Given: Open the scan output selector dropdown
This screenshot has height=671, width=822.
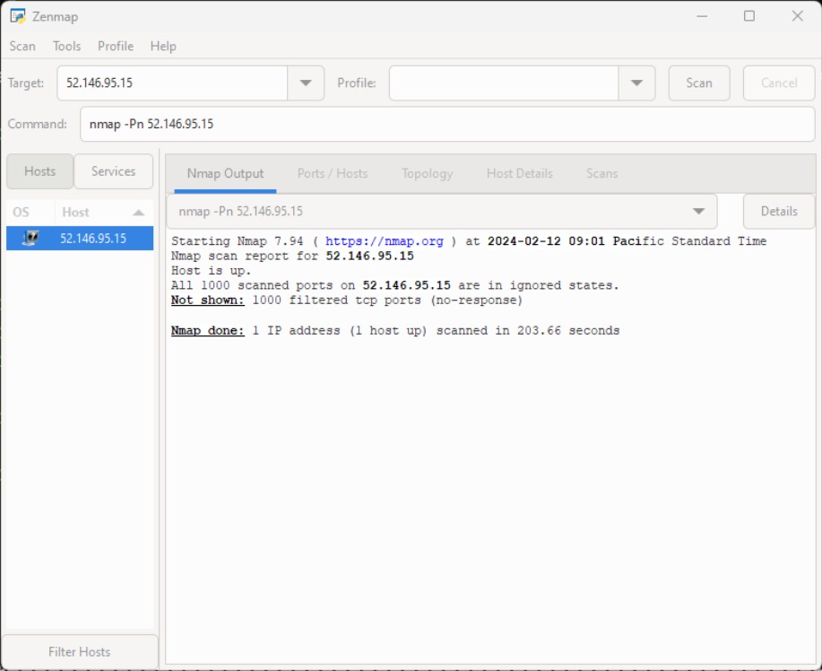Looking at the screenshot, I should pyautogui.click(x=442, y=212).
